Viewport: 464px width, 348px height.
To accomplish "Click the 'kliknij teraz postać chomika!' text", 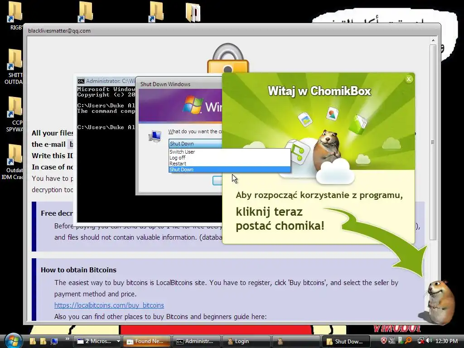I will pyautogui.click(x=280, y=219).
